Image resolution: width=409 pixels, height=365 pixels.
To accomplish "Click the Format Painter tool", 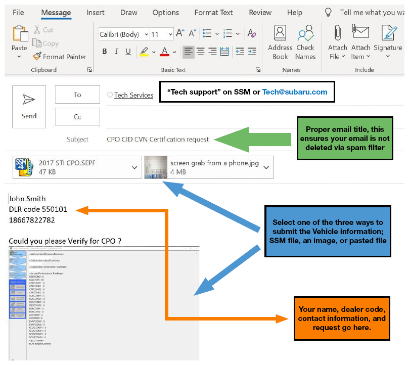I will (59, 57).
